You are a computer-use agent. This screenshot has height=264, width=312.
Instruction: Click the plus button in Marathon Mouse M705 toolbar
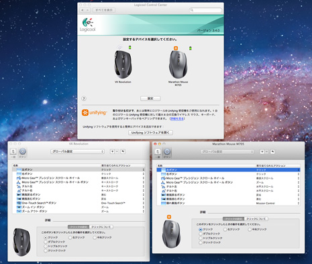point(262,151)
